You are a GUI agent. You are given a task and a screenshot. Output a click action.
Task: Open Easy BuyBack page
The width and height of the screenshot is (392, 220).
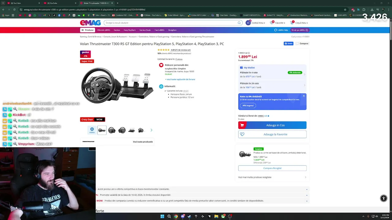pos(130,30)
